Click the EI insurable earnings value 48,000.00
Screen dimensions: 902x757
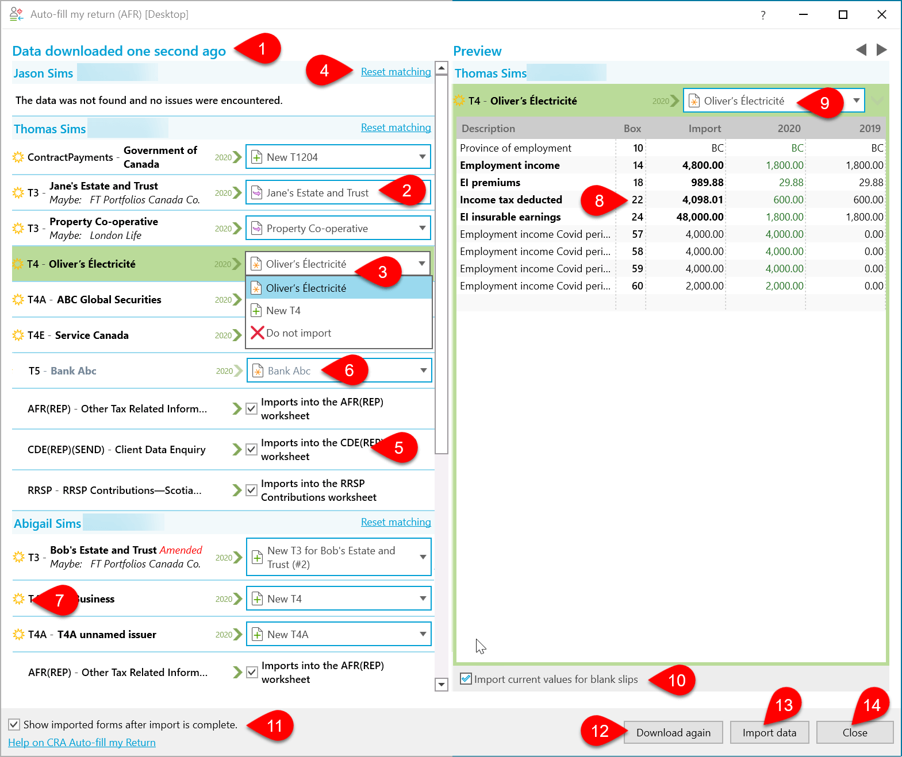tap(700, 217)
